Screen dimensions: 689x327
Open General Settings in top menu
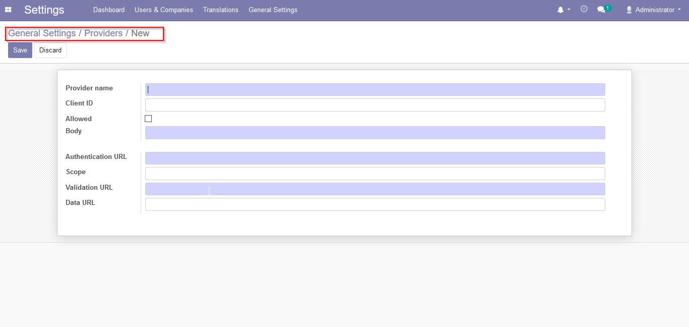[x=273, y=10]
